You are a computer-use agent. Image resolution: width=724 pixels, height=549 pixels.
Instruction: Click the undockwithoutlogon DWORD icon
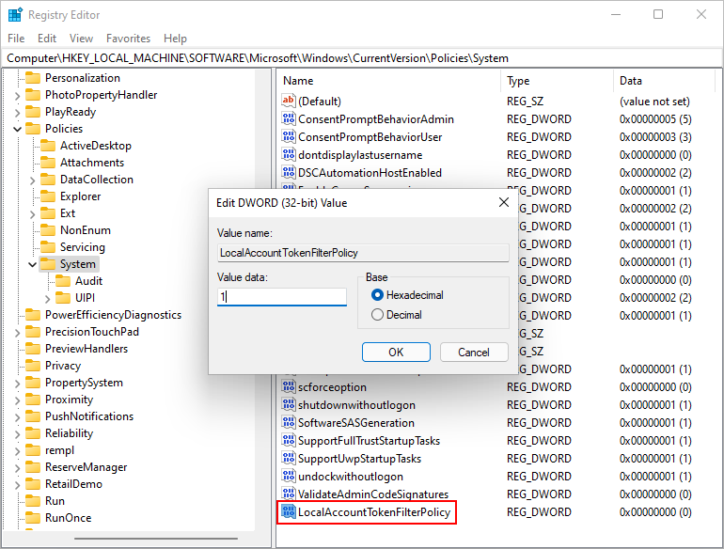[x=288, y=476]
